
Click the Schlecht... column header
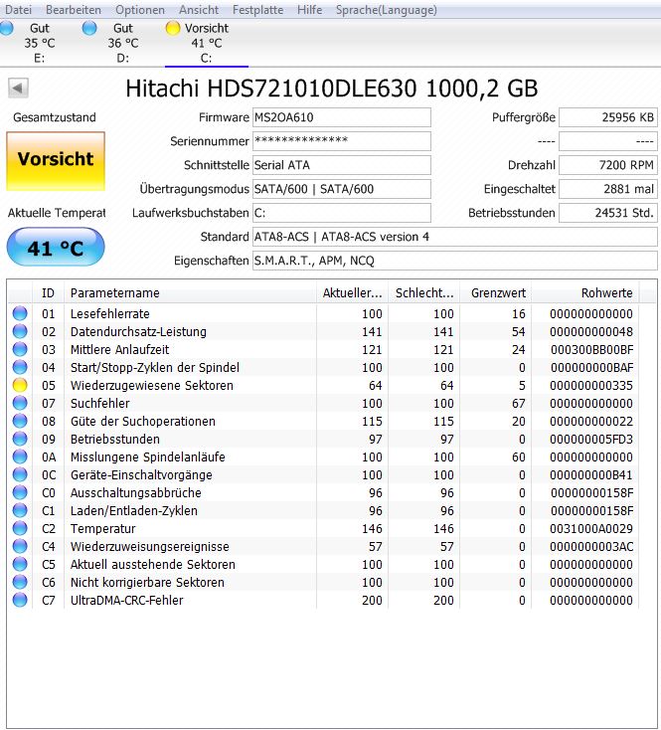(424, 292)
